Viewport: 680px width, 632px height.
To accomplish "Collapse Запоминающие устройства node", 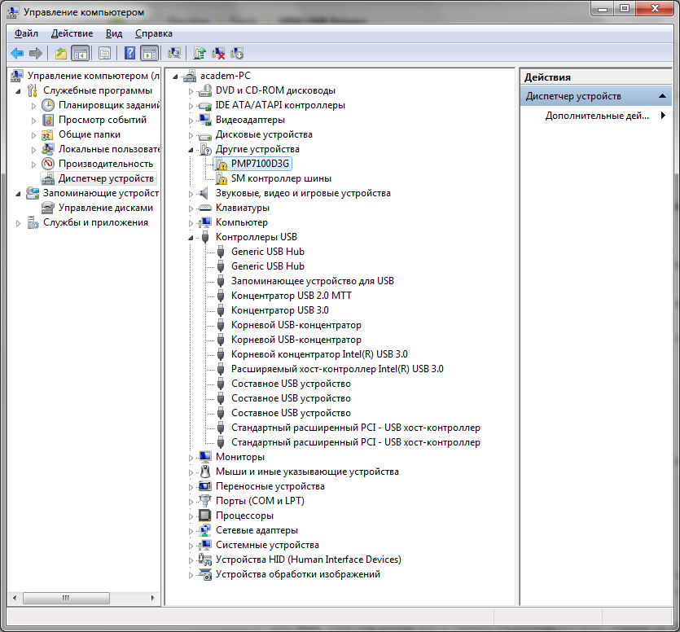I will [x=18, y=194].
